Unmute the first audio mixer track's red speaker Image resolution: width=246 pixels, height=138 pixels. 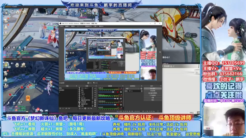118,92
